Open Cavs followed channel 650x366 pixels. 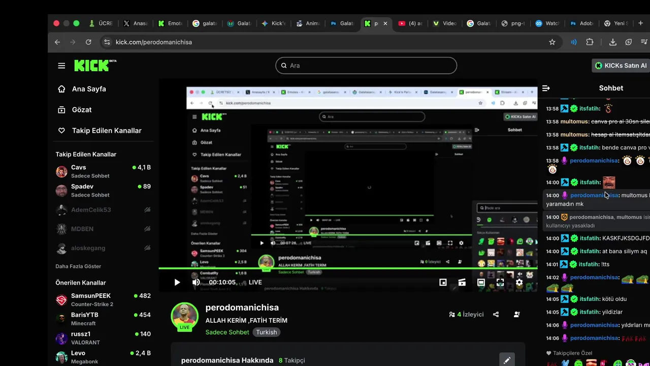(x=103, y=171)
